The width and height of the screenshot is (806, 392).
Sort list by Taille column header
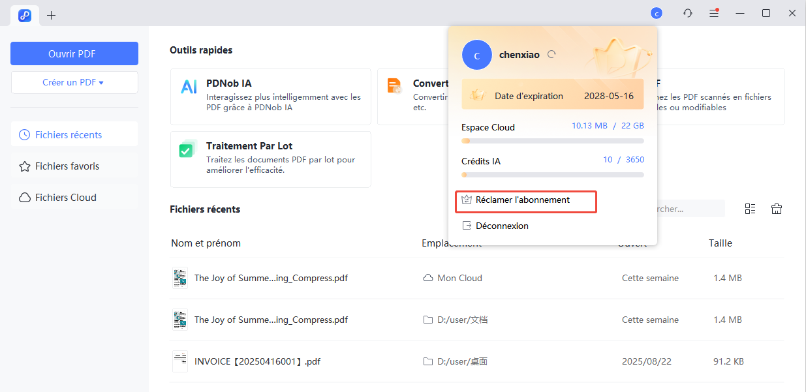tap(720, 243)
